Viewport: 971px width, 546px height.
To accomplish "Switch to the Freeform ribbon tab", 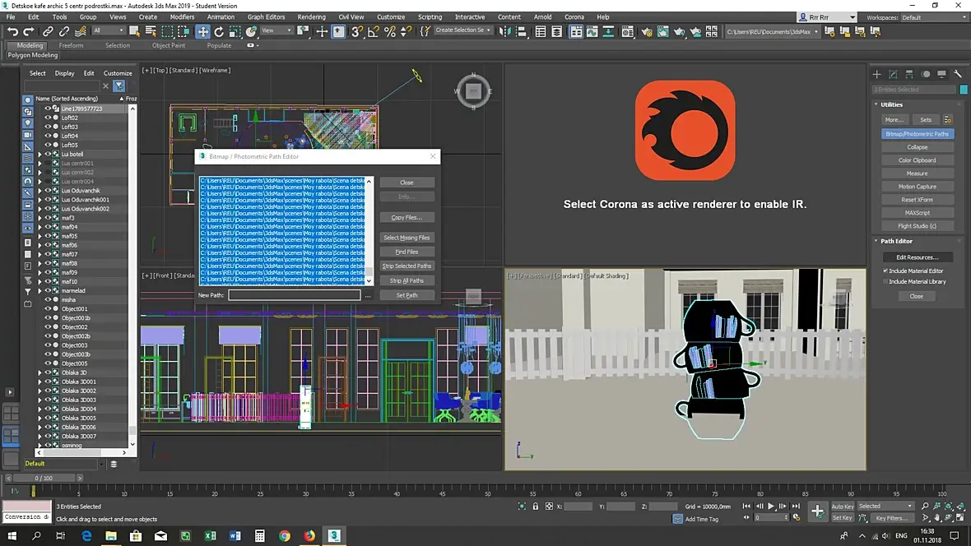I will coord(71,45).
